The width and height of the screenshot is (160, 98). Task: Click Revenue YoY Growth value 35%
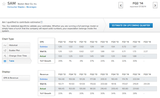click(x=124, y=93)
